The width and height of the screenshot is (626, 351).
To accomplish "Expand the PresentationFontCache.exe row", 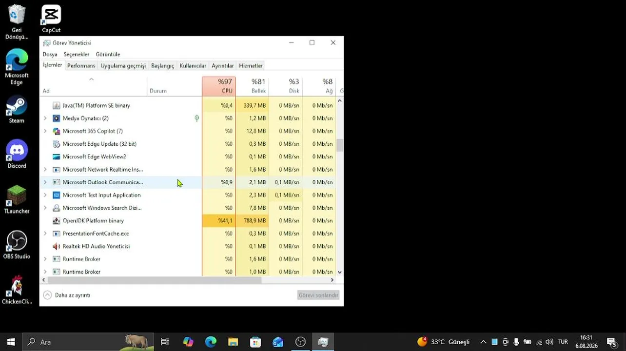I will coord(45,234).
